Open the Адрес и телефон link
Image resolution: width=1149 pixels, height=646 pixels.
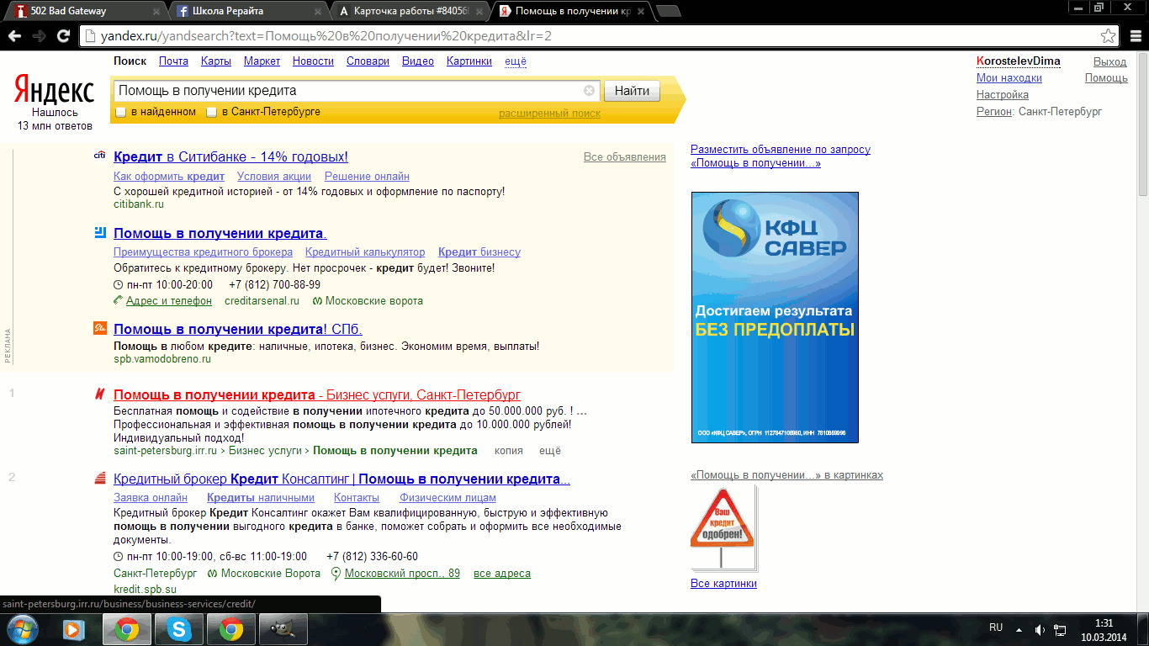pyautogui.click(x=168, y=301)
